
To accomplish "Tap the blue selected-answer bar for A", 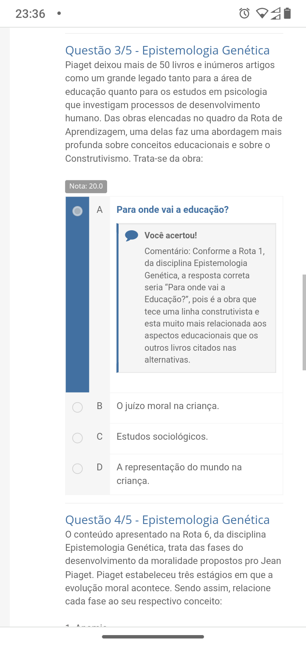I will point(77,298).
